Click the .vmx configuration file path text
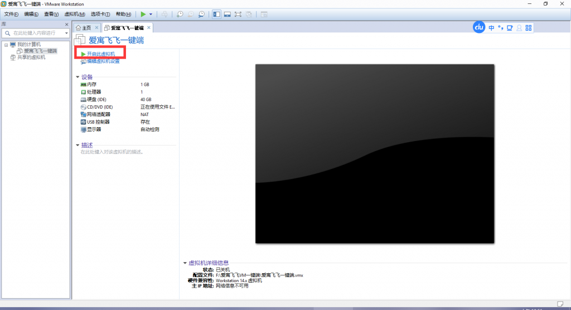Screen dimensions: 571x310 (x=259, y=275)
